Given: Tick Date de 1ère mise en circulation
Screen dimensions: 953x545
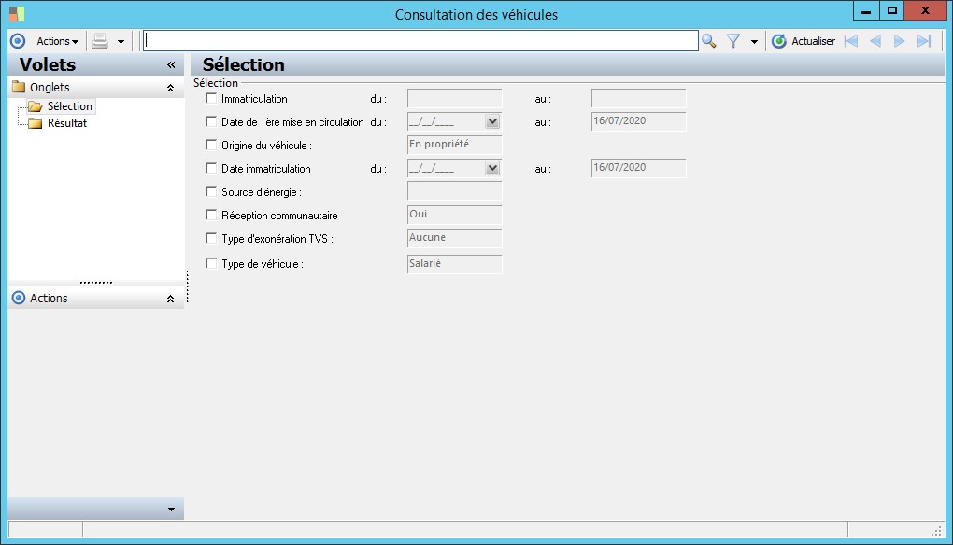Looking at the screenshot, I should coord(211,121).
